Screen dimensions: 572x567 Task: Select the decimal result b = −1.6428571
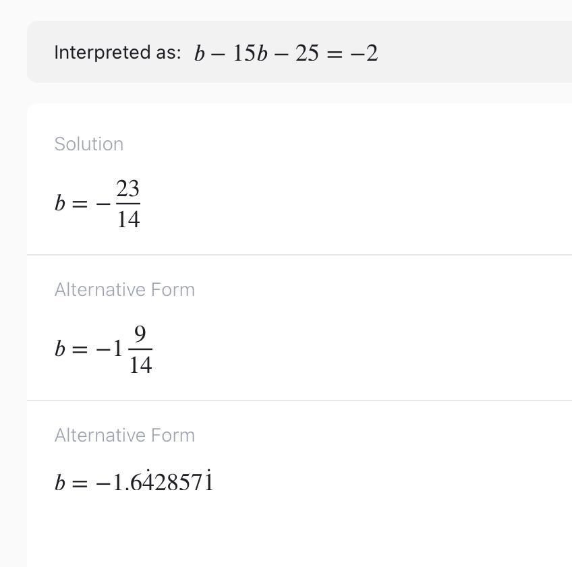tap(134, 481)
